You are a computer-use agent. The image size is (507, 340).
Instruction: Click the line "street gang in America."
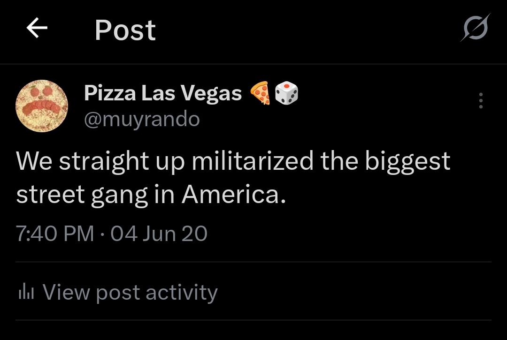pyautogui.click(x=151, y=194)
